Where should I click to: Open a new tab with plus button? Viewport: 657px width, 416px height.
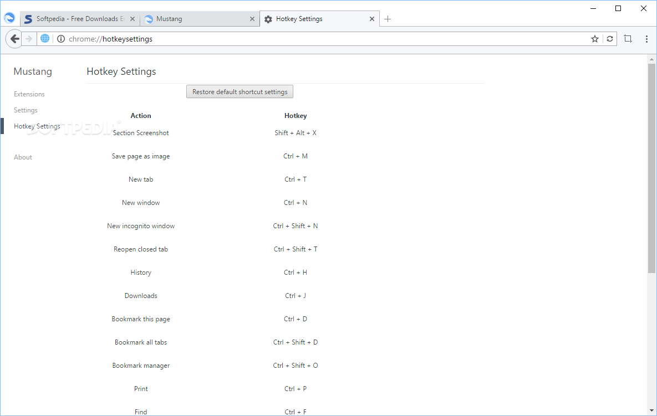(388, 19)
